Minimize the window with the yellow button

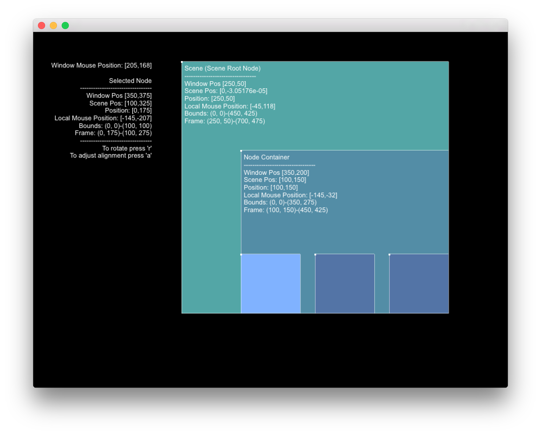click(x=53, y=25)
